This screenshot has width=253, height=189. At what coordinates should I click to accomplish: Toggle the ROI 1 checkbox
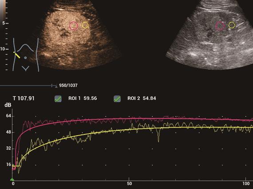pyautogui.click(x=58, y=98)
